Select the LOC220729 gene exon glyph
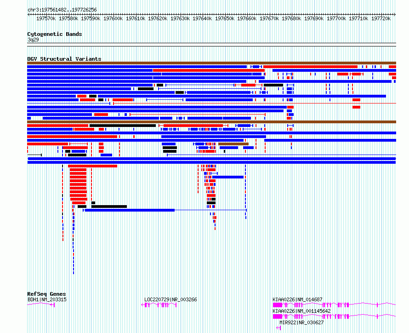409x333 pixels. (159, 305)
